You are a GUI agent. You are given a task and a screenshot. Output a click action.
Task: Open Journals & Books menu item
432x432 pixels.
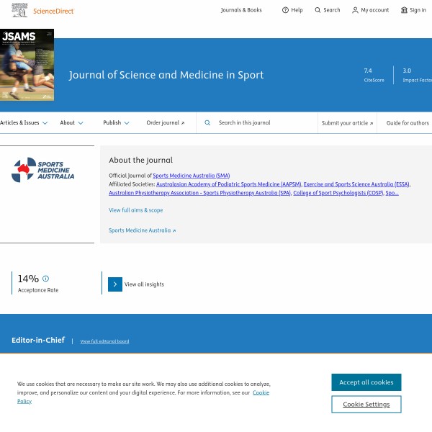241,10
